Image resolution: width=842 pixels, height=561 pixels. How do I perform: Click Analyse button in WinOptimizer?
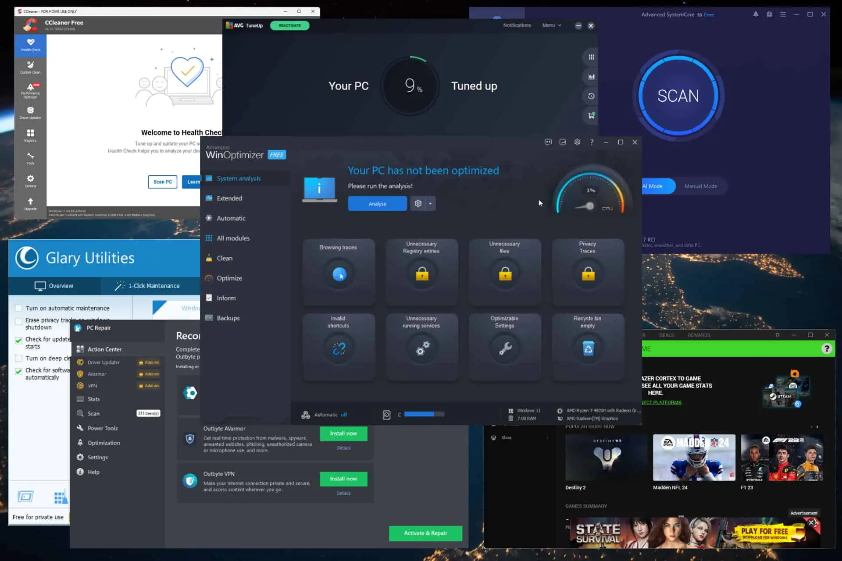[x=377, y=203]
